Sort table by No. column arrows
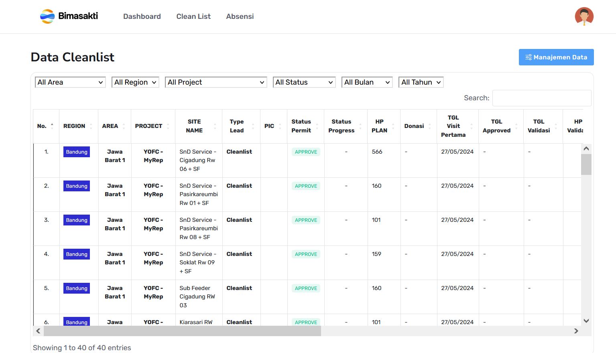Image resolution: width=616 pixels, height=353 pixels. pyautogui.click(x=52, y=126)
